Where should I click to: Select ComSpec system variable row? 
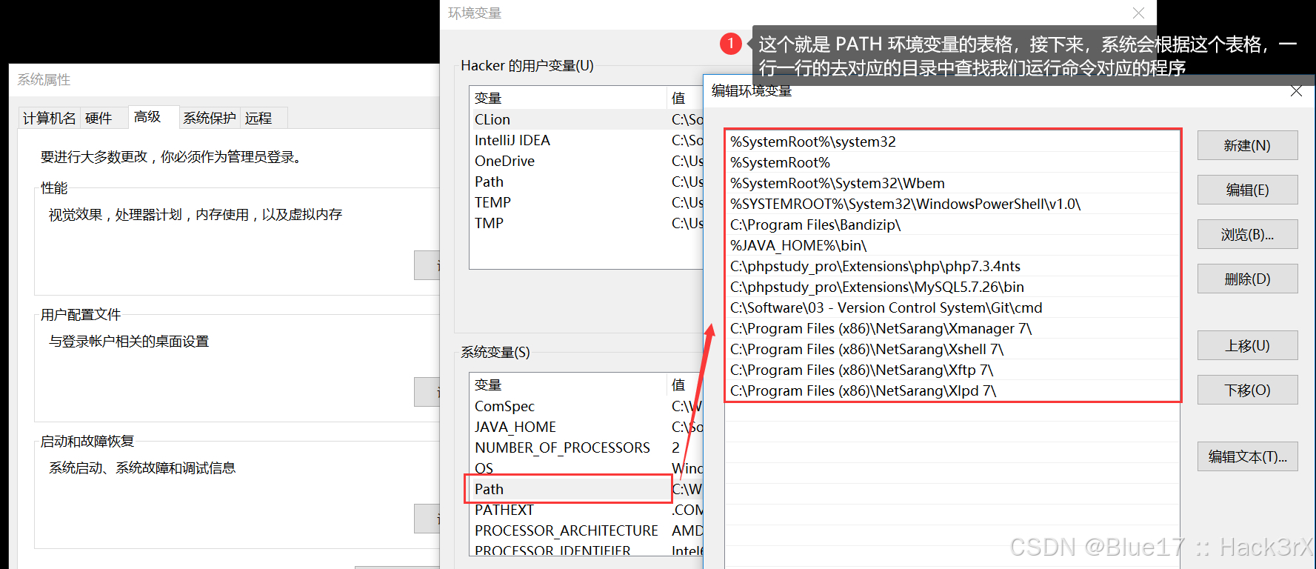587,406
